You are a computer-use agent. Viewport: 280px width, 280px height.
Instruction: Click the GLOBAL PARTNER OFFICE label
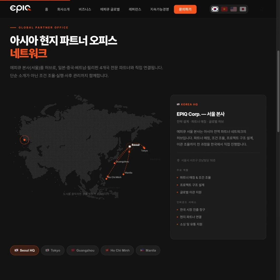[43, 28]
